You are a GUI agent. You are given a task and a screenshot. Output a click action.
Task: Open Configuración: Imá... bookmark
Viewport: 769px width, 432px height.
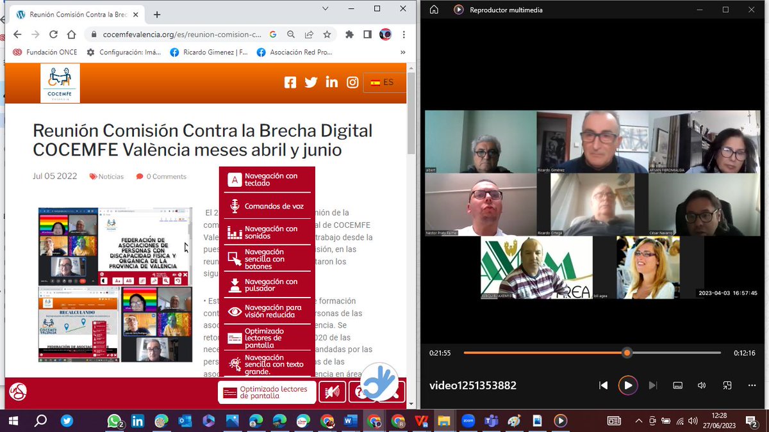(124, 52)
